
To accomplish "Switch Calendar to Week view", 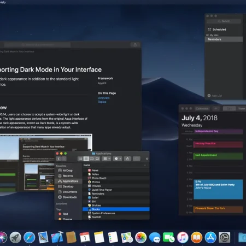I will click(x=241, y=109).
